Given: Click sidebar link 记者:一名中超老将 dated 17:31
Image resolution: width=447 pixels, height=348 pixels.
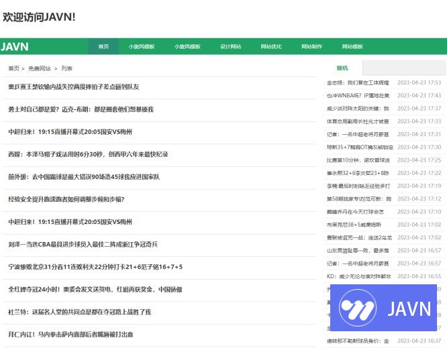Looking at the screenshot, I should click(358, 134).
